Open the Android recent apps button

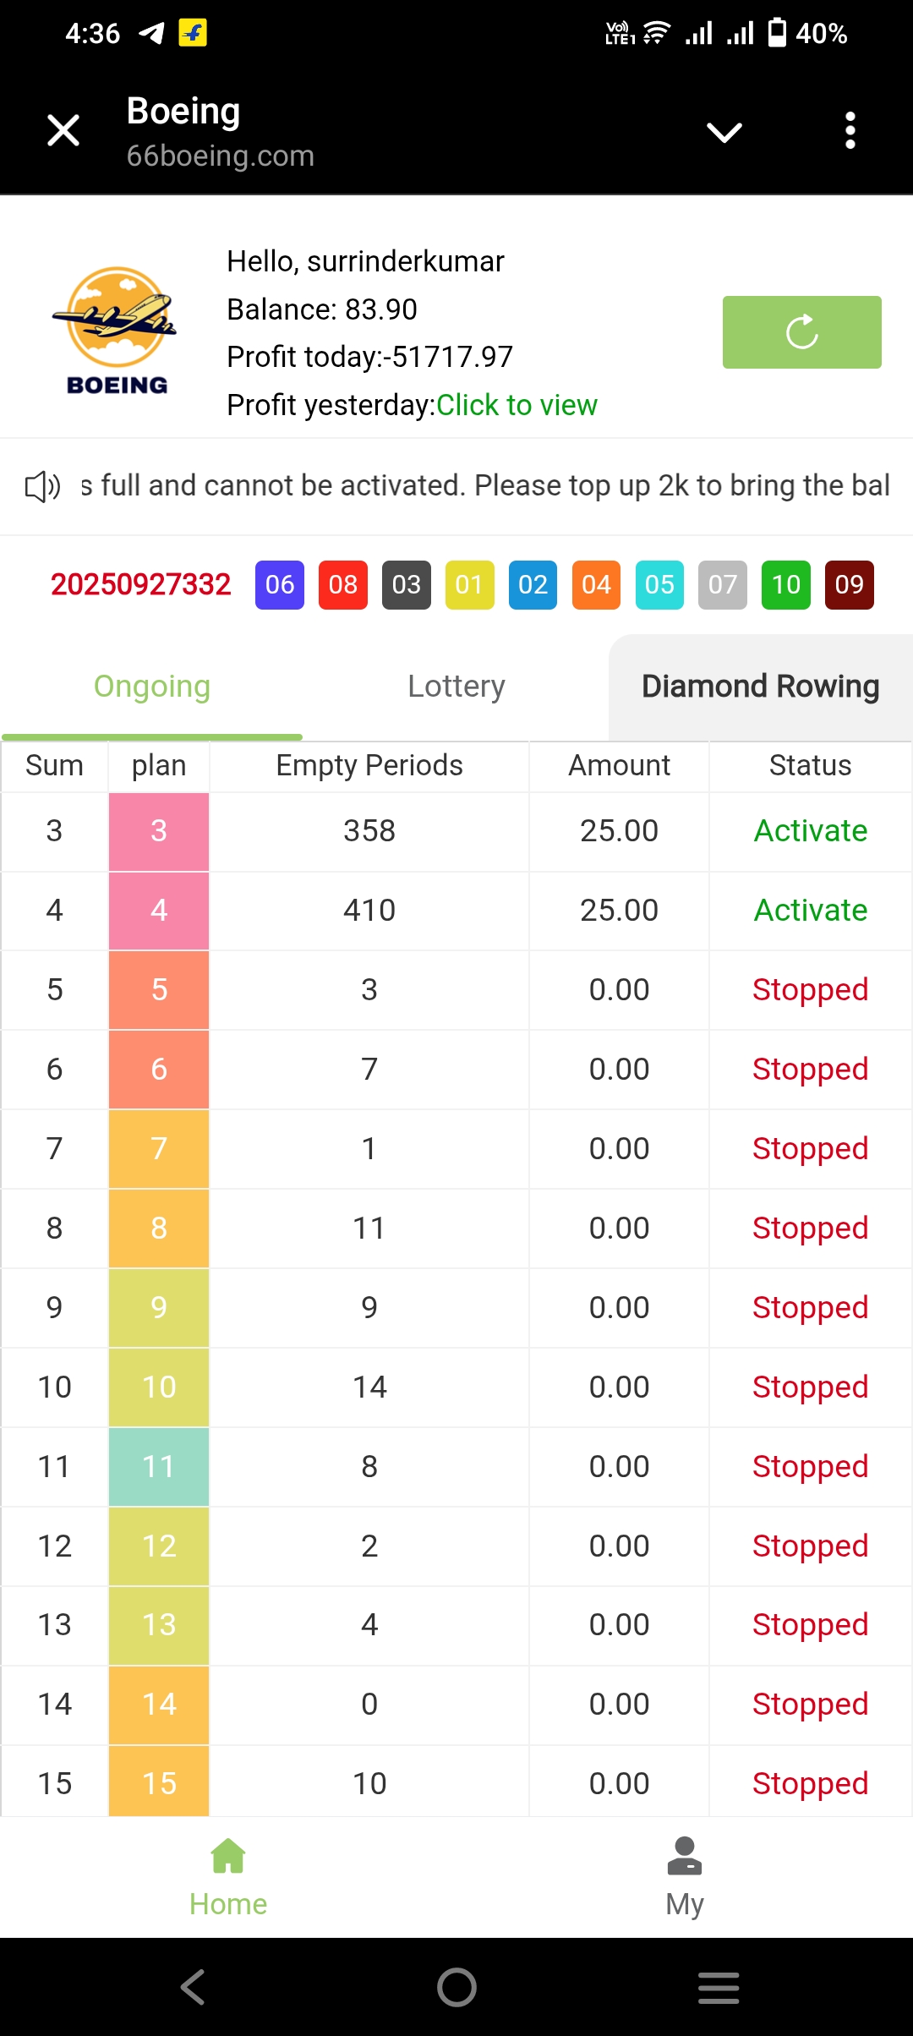click(719, 1987)
